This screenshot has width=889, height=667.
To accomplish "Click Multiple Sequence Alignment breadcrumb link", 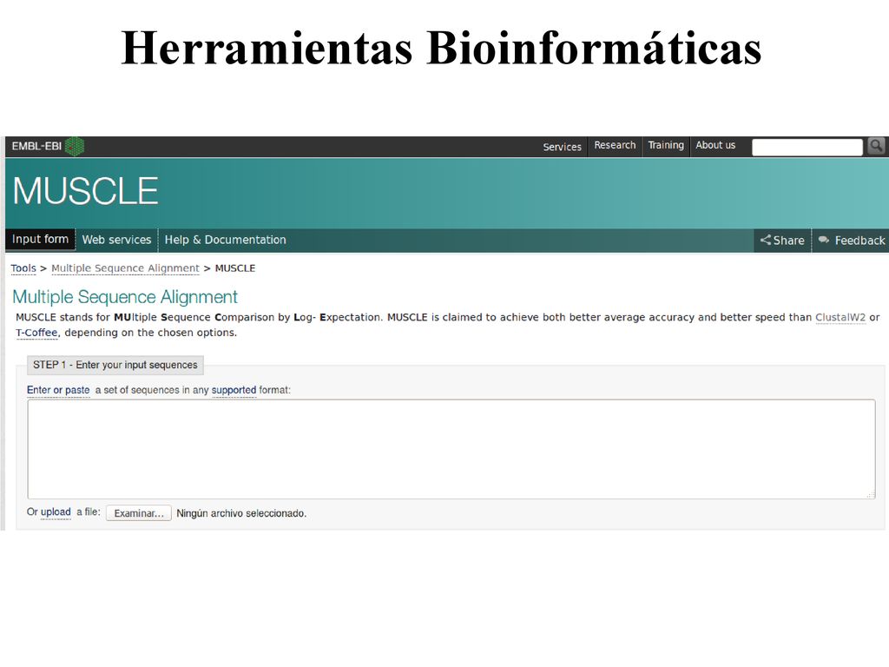I will click(125, 268).
